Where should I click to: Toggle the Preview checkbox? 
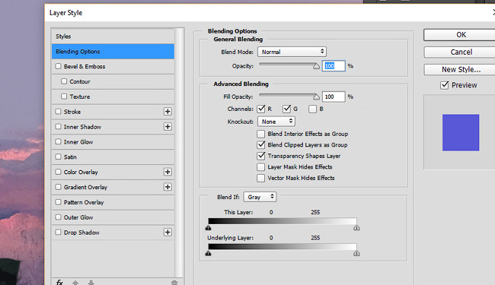(x=445, y=85)
